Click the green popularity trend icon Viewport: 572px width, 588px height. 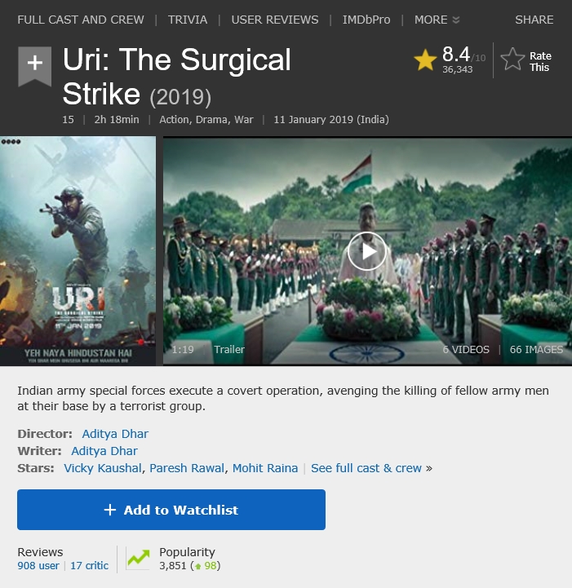[138, 559]
